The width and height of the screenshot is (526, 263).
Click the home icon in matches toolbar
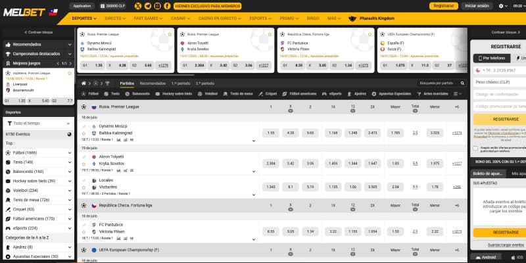84,84
